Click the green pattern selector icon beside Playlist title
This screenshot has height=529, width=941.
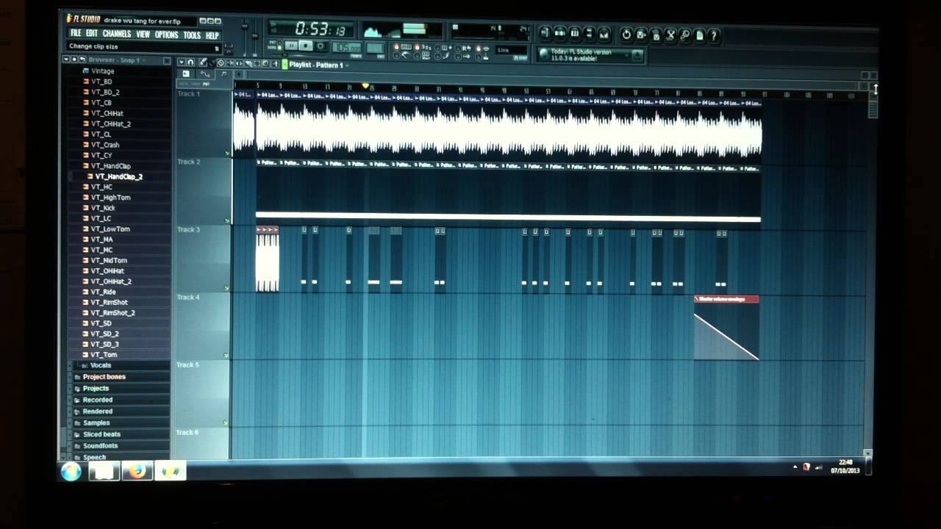285,65
